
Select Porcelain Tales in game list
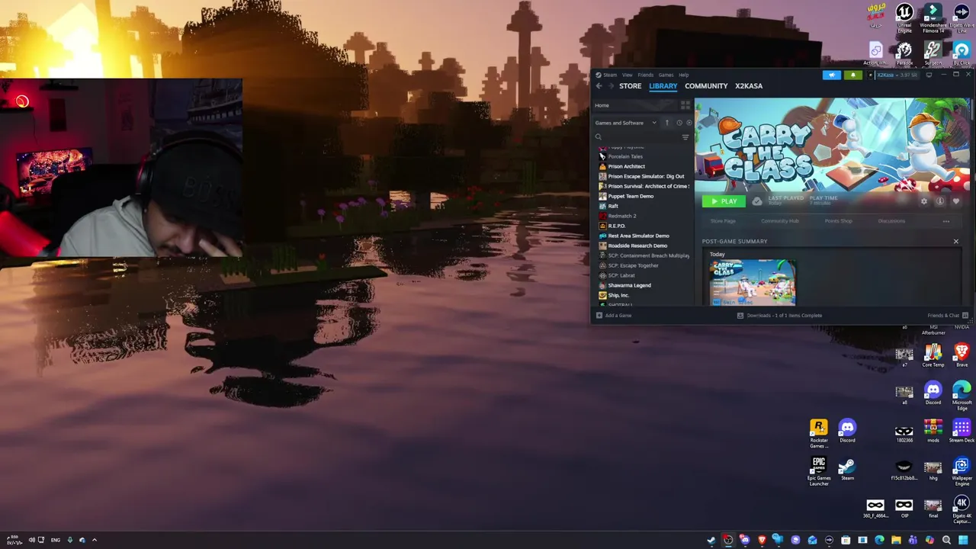(625, 156)
